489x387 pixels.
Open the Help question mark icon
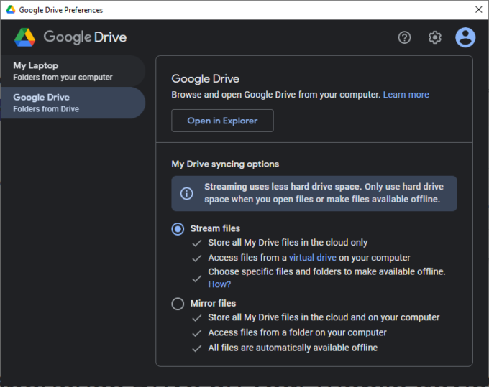point(404,37)
